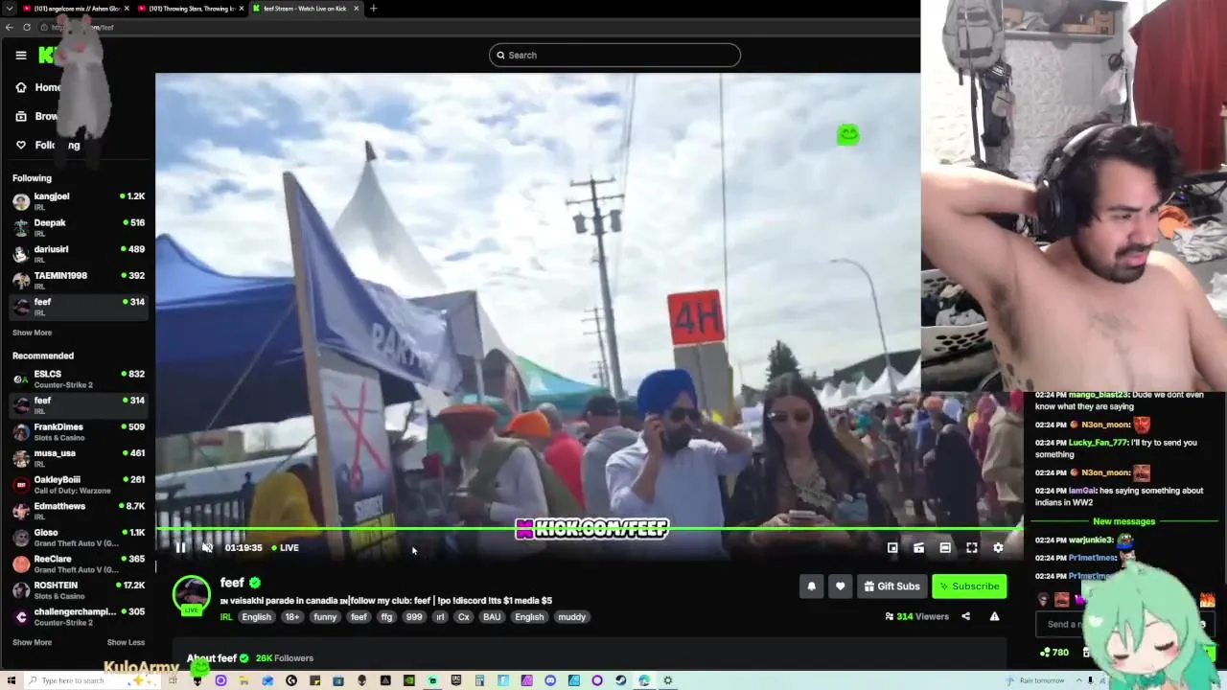Expand Recommended list with Show More
Screen dimensions: 1227x690
click(x=32, y=642)
